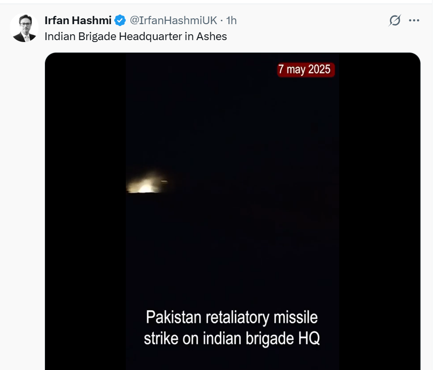Click the blank area below the avatar
433x370 pixels.
pyautogui.click(x=24, y=193)
